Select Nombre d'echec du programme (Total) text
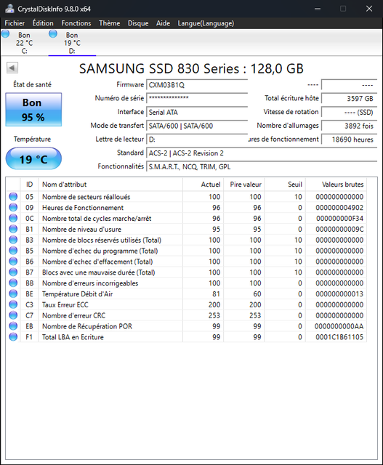 tap(100, 251)
